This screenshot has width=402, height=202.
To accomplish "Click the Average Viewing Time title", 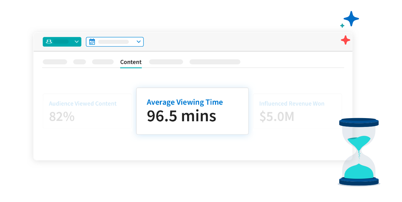I will click(x=185, y=102).
